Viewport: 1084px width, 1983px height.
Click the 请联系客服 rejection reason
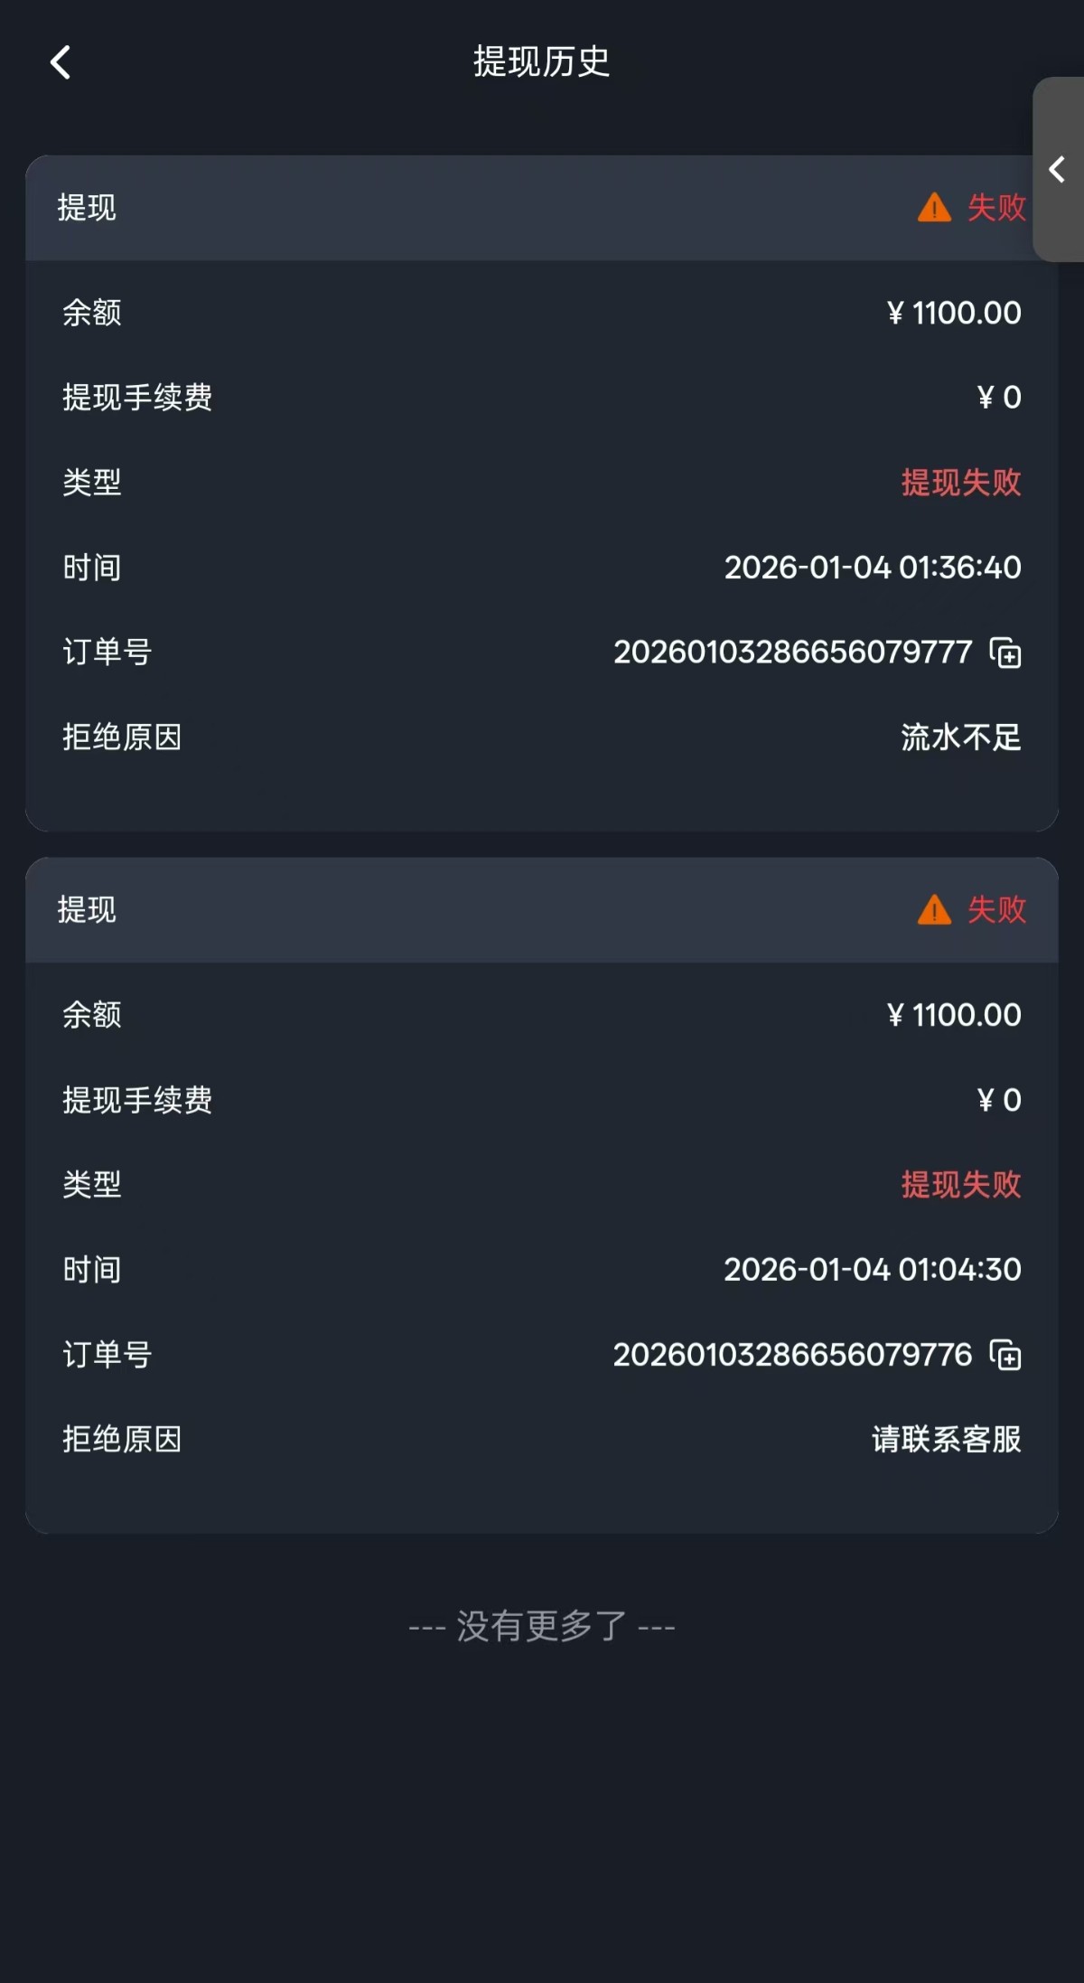pyautogui.click(x=946, y=1439)
